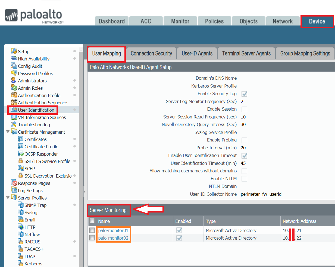Screen dimensions: 335x267
Task: Collapse the Certificate Management tree node
Action: pos(8,131)
